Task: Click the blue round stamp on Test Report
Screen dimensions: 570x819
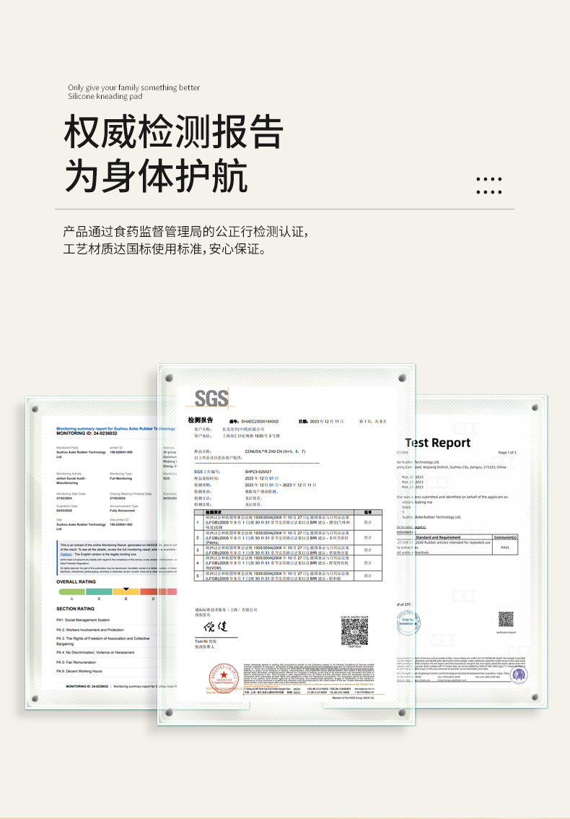Action: [408, 622]
